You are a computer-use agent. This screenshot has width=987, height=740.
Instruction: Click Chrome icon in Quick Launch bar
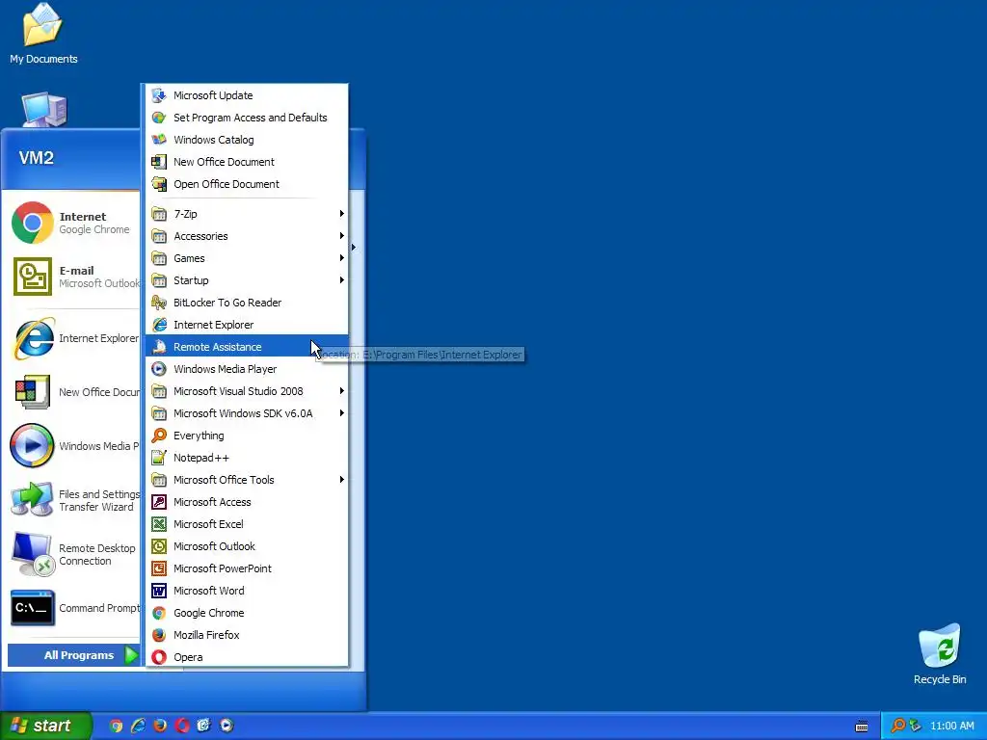coord(116,726)
